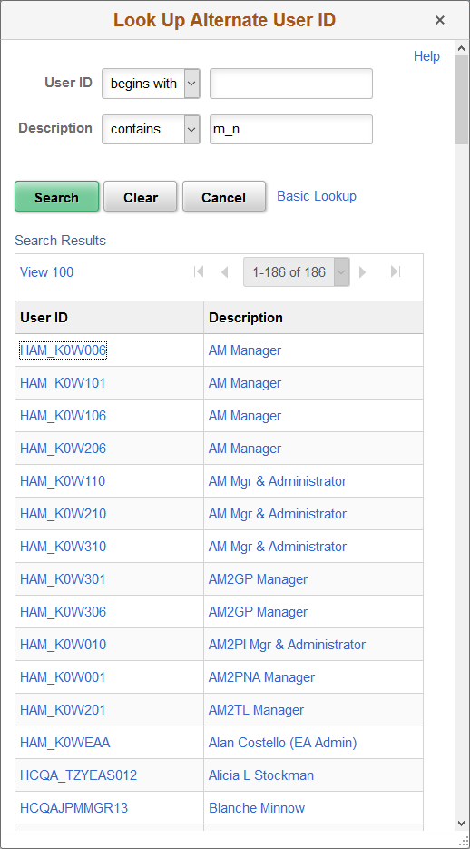Click AM Manager description for HAM_K0W006

(245, 350)
